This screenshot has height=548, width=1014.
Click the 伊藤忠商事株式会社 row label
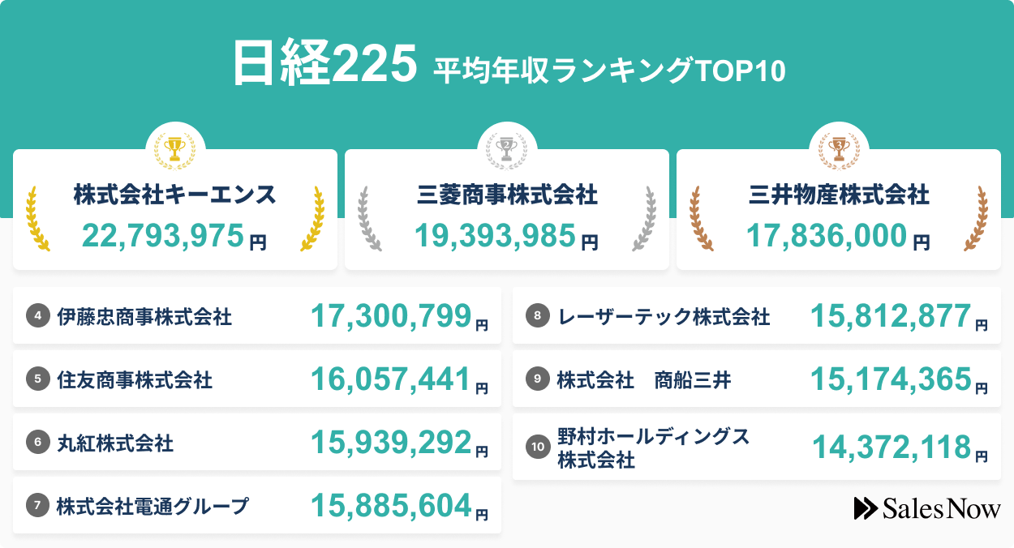tap(144, 316)
